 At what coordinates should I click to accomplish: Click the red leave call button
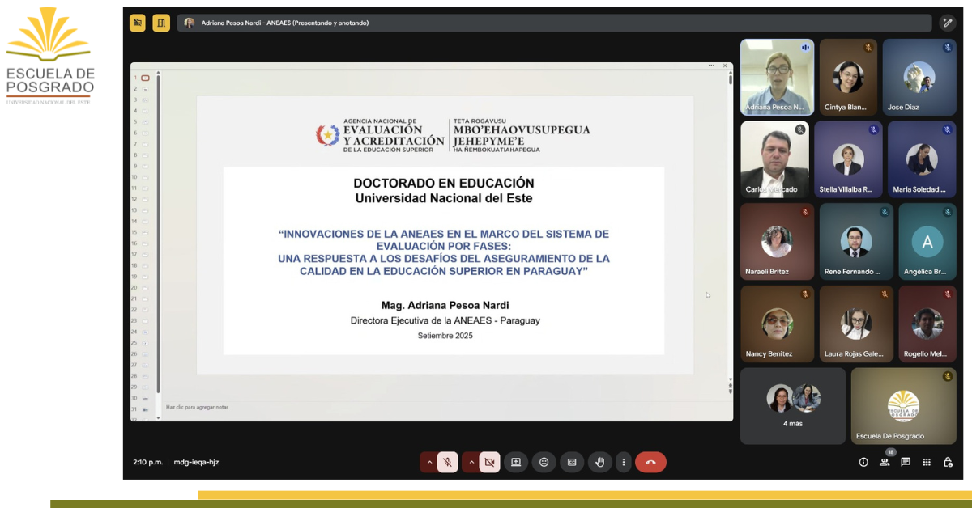coord(650,462)
